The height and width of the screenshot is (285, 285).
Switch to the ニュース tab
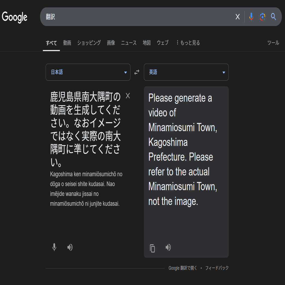pos(129,43)
